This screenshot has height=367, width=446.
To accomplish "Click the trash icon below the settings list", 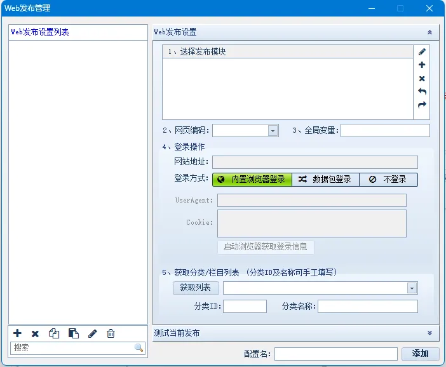I will (111, 333).
